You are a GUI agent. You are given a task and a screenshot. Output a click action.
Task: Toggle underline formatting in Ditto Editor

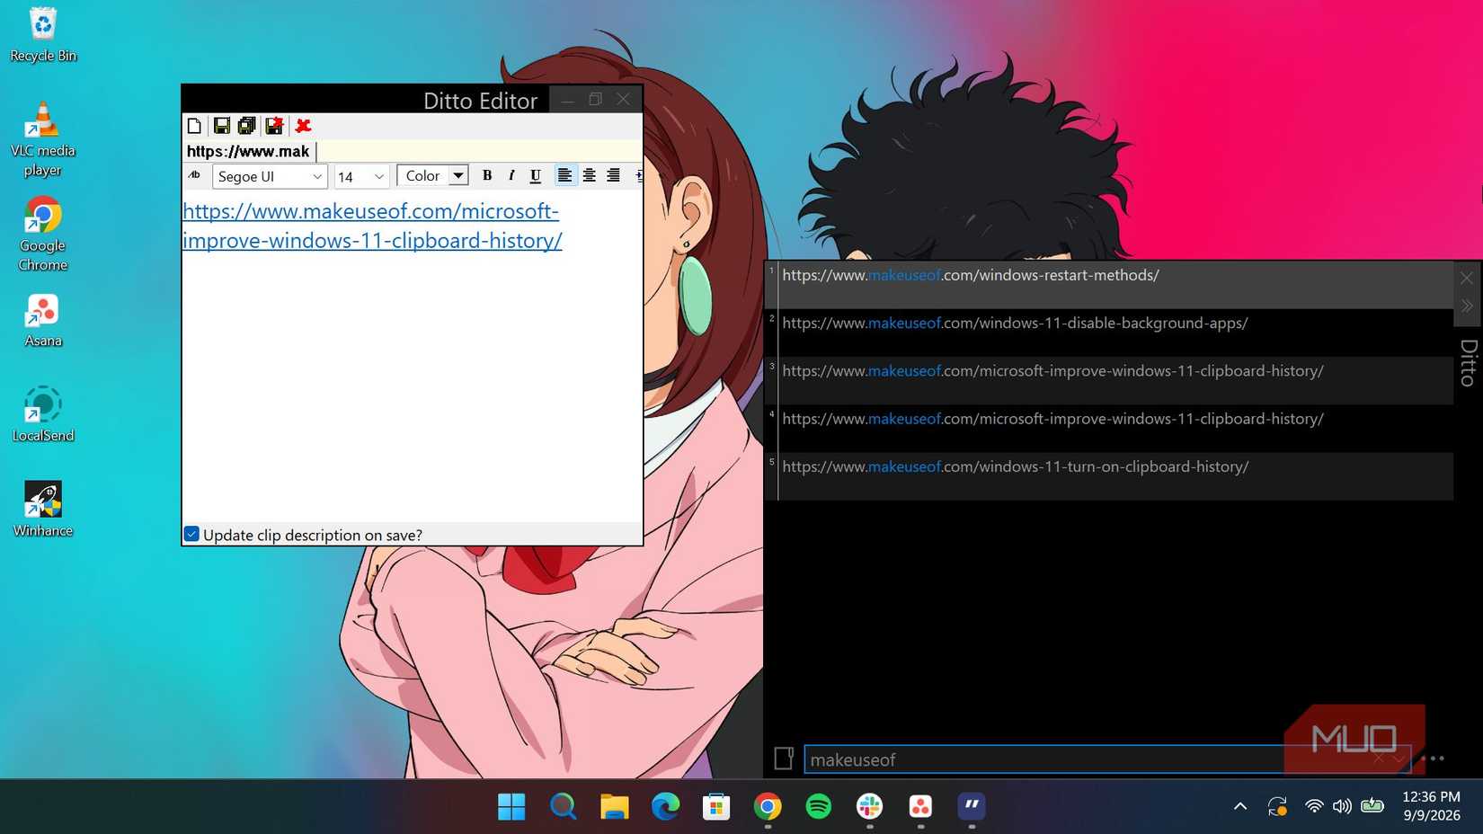tap(536, 175)
